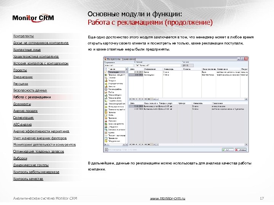The image size is (274, 205).
Task: Click the Отмена cancel button
Action: click(241, 150)
